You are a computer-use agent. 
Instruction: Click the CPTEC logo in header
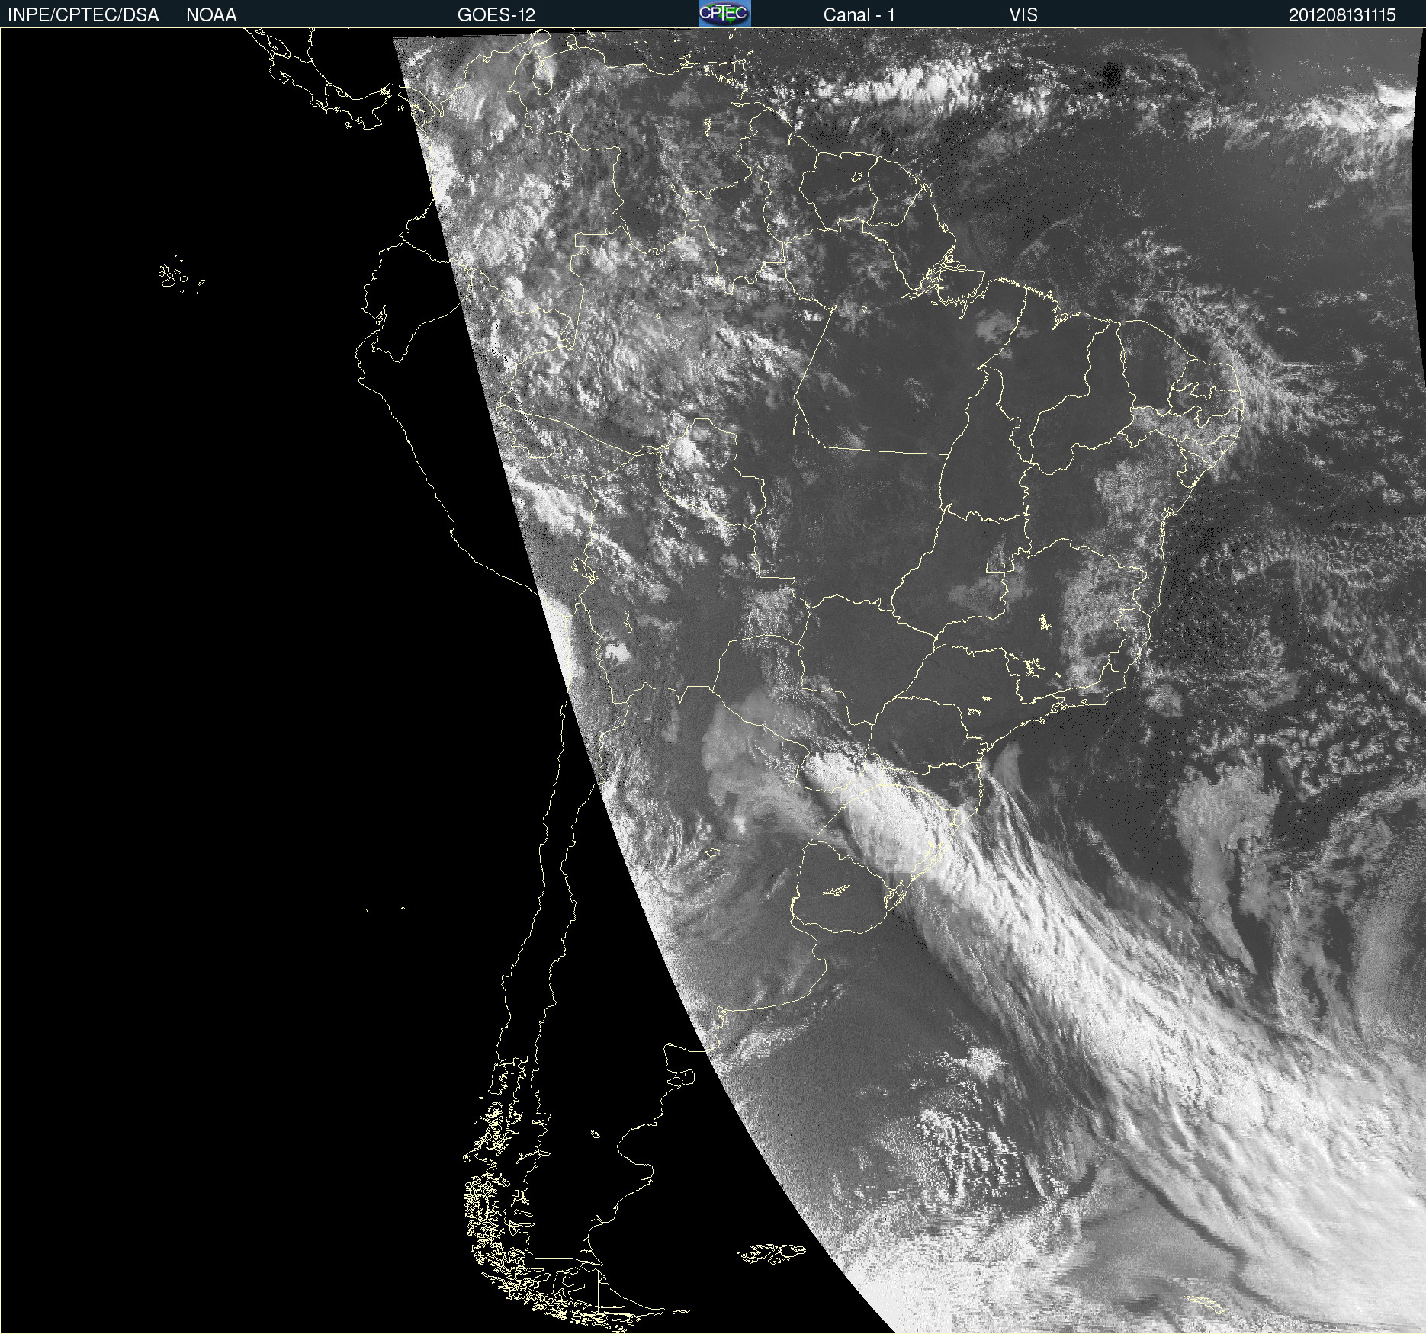pos(724,14)
